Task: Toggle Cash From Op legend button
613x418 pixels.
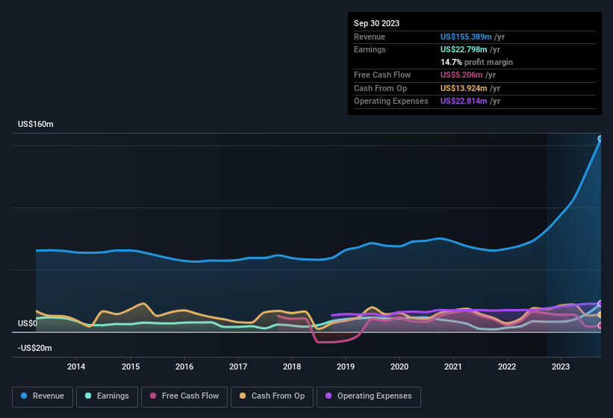Action: coord(272,396)
